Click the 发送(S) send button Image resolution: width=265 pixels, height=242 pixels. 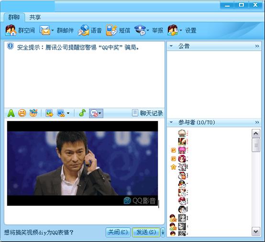click(x=146, y=232)
